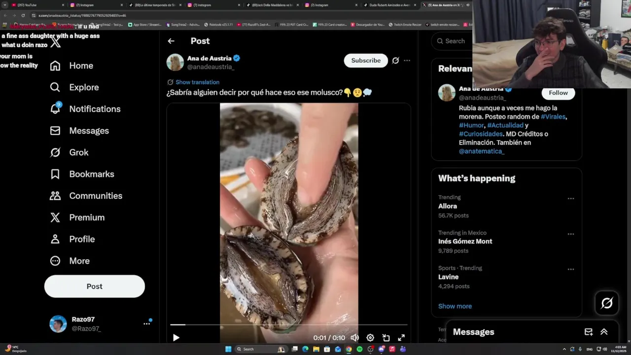Show translation of the post
631x355 pixels.
click(197, 82)
